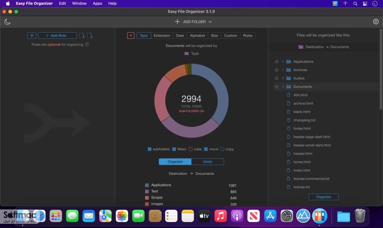Click the Applications color swatch in the legend
The image size is (383, 228).
point(147,185)
